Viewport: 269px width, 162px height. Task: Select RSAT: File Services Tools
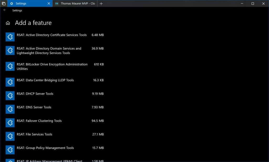coord(34,134)
